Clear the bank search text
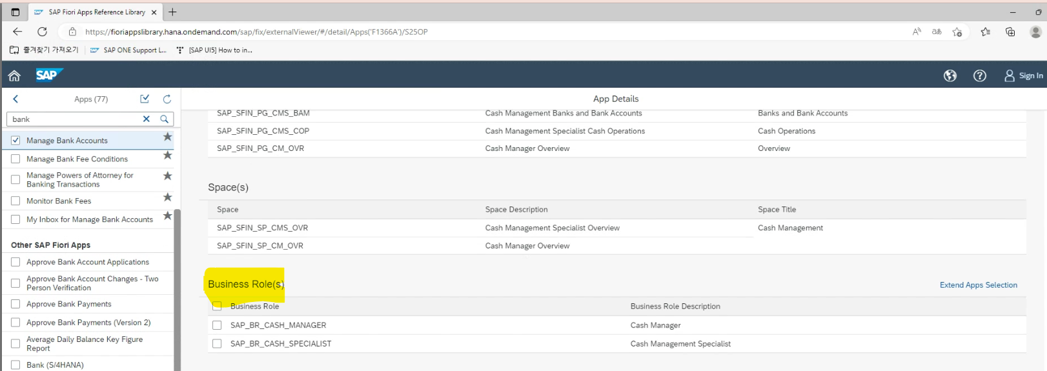The image size is (1047, 371). 147,119
